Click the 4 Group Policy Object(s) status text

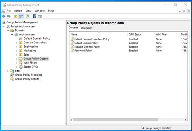pos(156,128)
